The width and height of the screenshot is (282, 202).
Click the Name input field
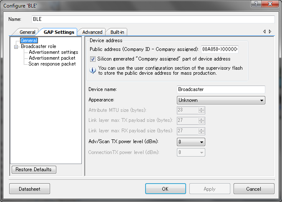[x=153, y=19]
